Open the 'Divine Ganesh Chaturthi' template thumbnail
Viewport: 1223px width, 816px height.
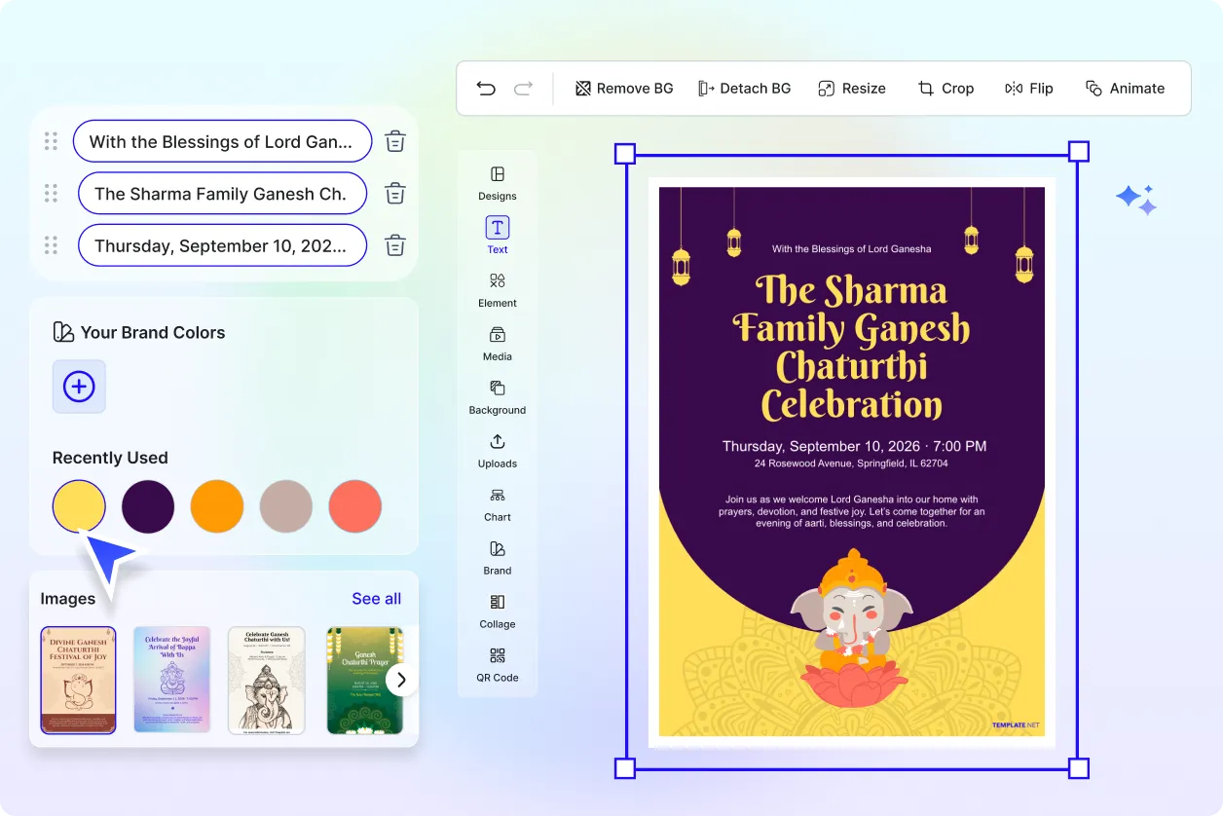click(78, 680)
